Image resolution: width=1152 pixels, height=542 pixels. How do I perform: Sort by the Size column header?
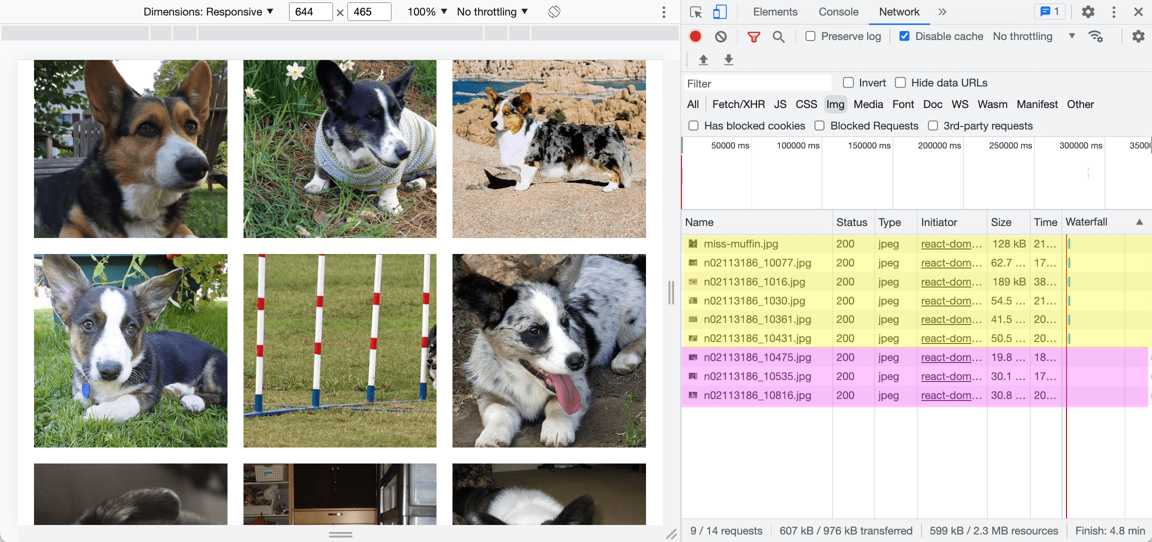(1008, 222)
